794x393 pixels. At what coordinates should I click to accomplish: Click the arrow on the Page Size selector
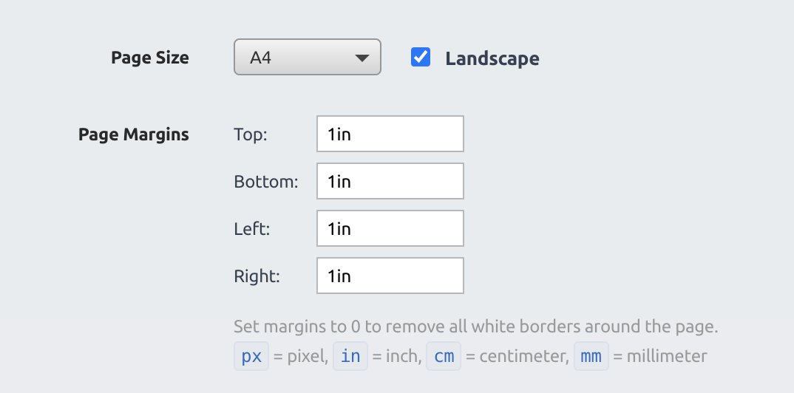click(x=362, y=58)
